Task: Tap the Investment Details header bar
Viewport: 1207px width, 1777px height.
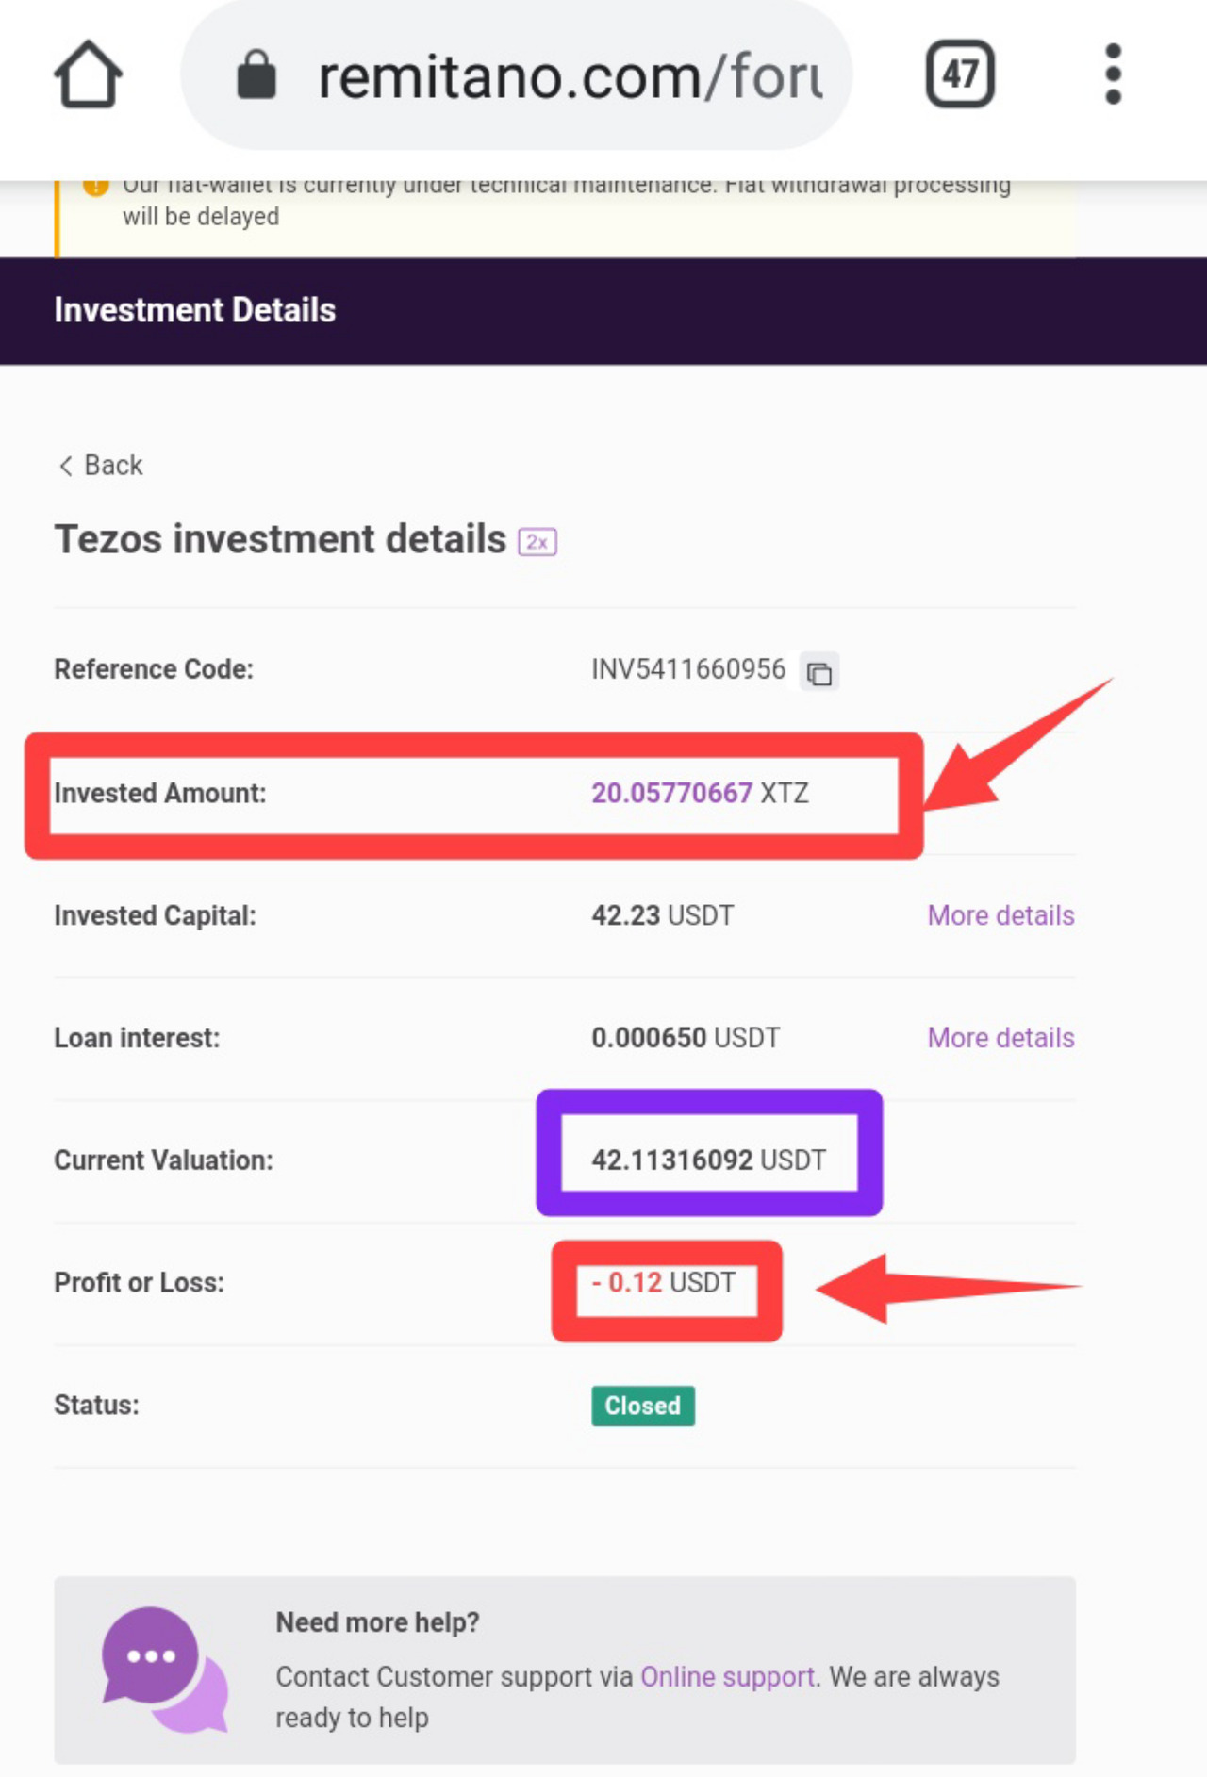Action: 603,310
